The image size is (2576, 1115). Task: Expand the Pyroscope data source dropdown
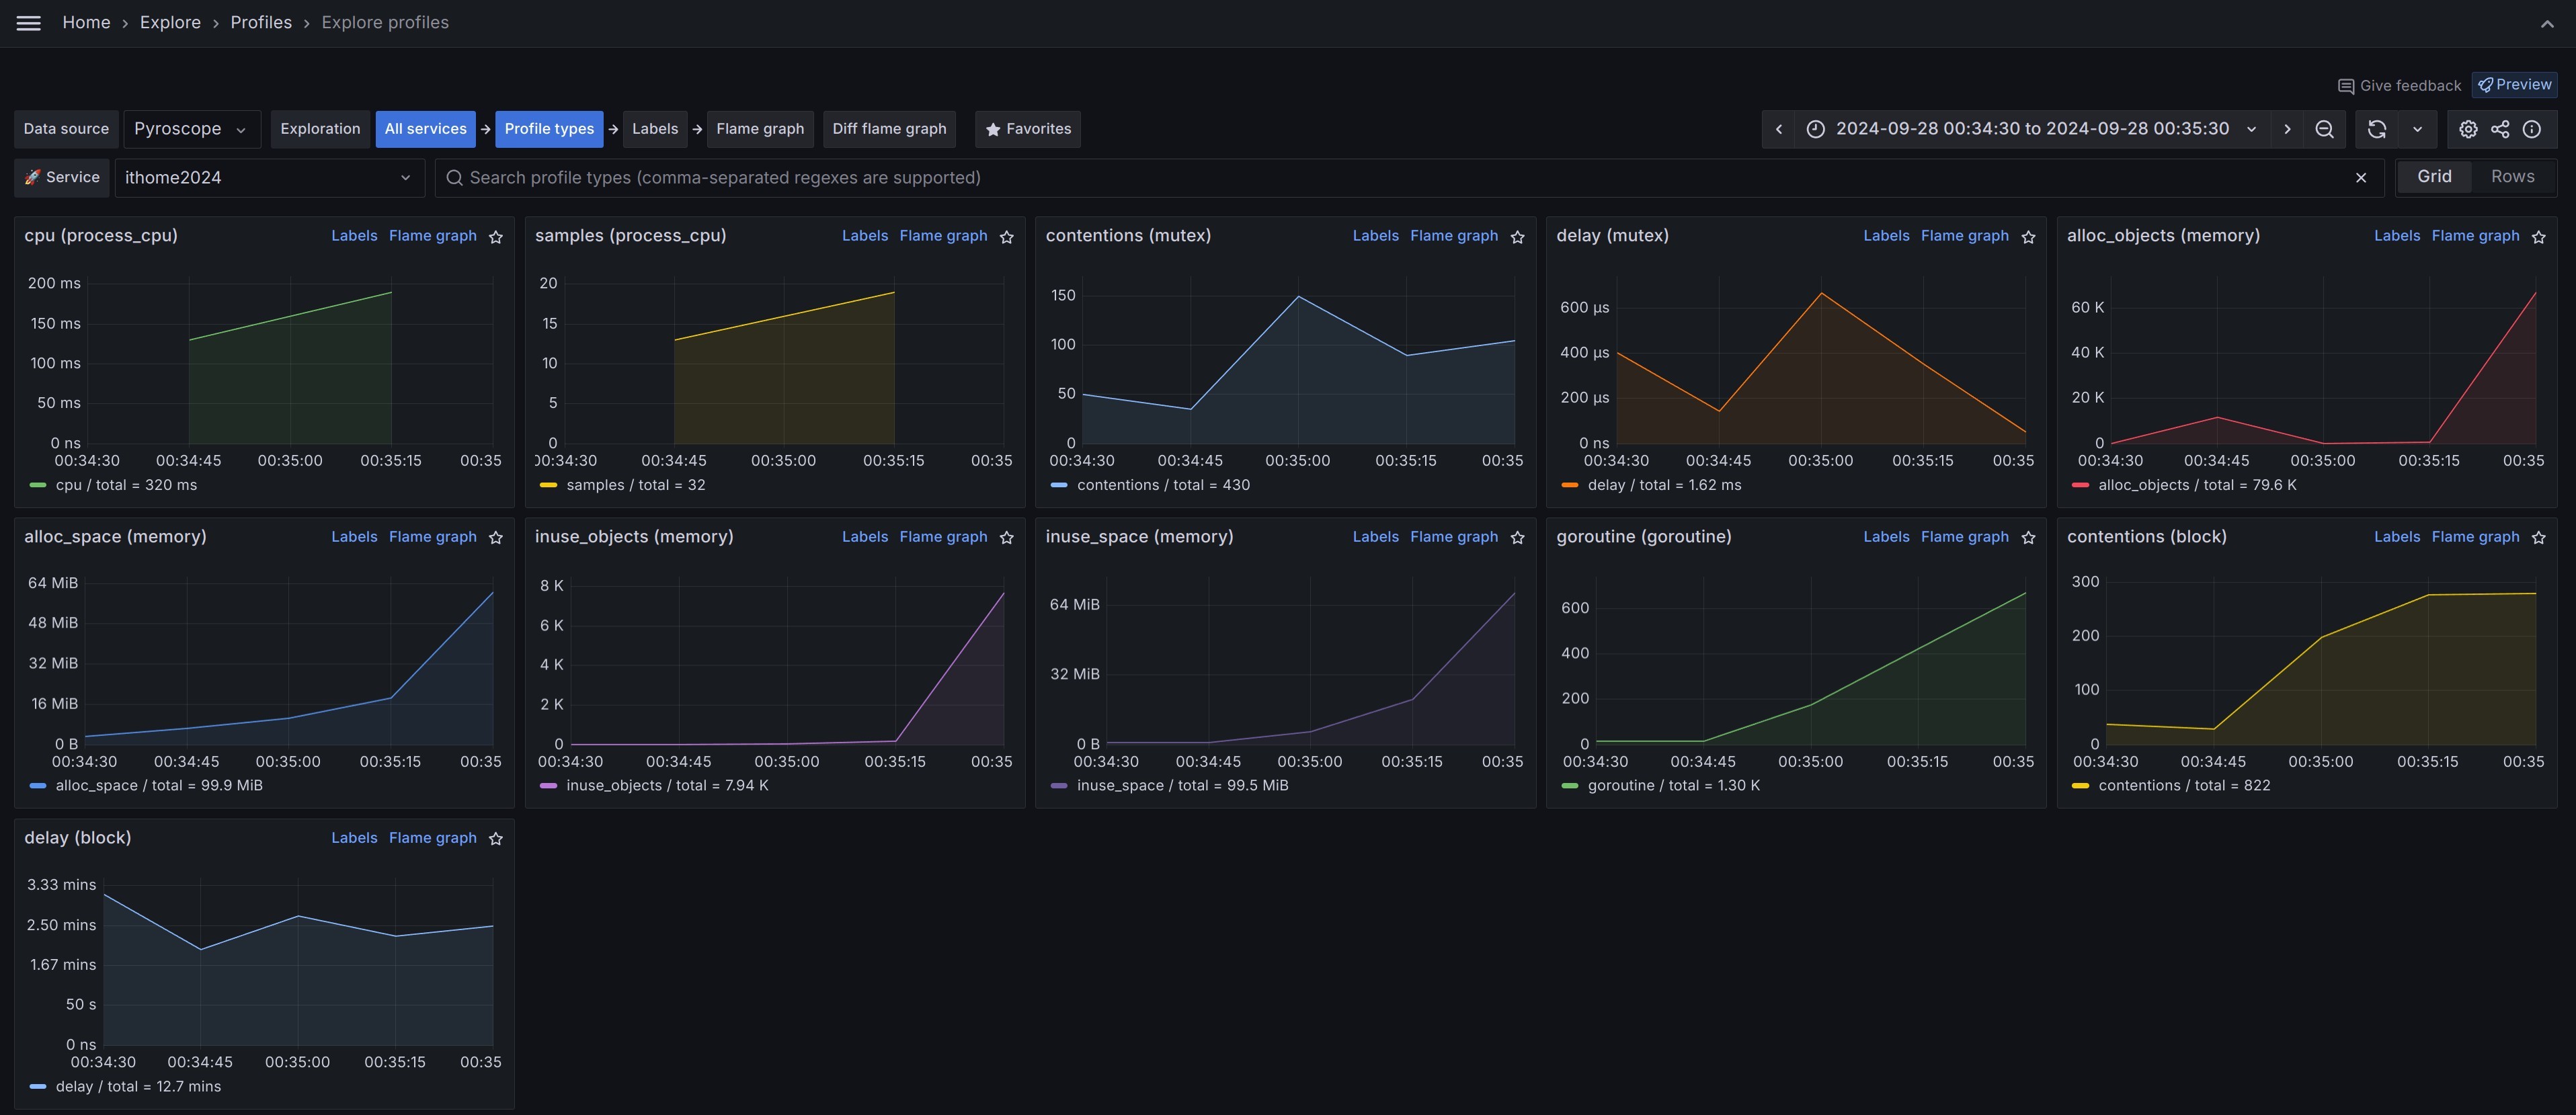[191, 129]
